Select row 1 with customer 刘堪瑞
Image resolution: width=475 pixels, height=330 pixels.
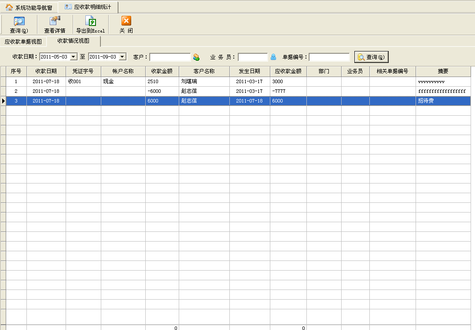pos(204,81)
